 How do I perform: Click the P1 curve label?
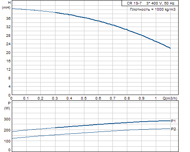coord(173,121)
